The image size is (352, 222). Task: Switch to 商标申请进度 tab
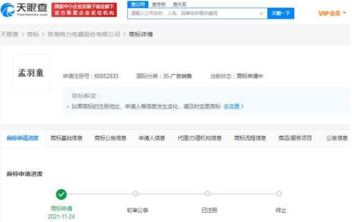[x=22, y=138]
